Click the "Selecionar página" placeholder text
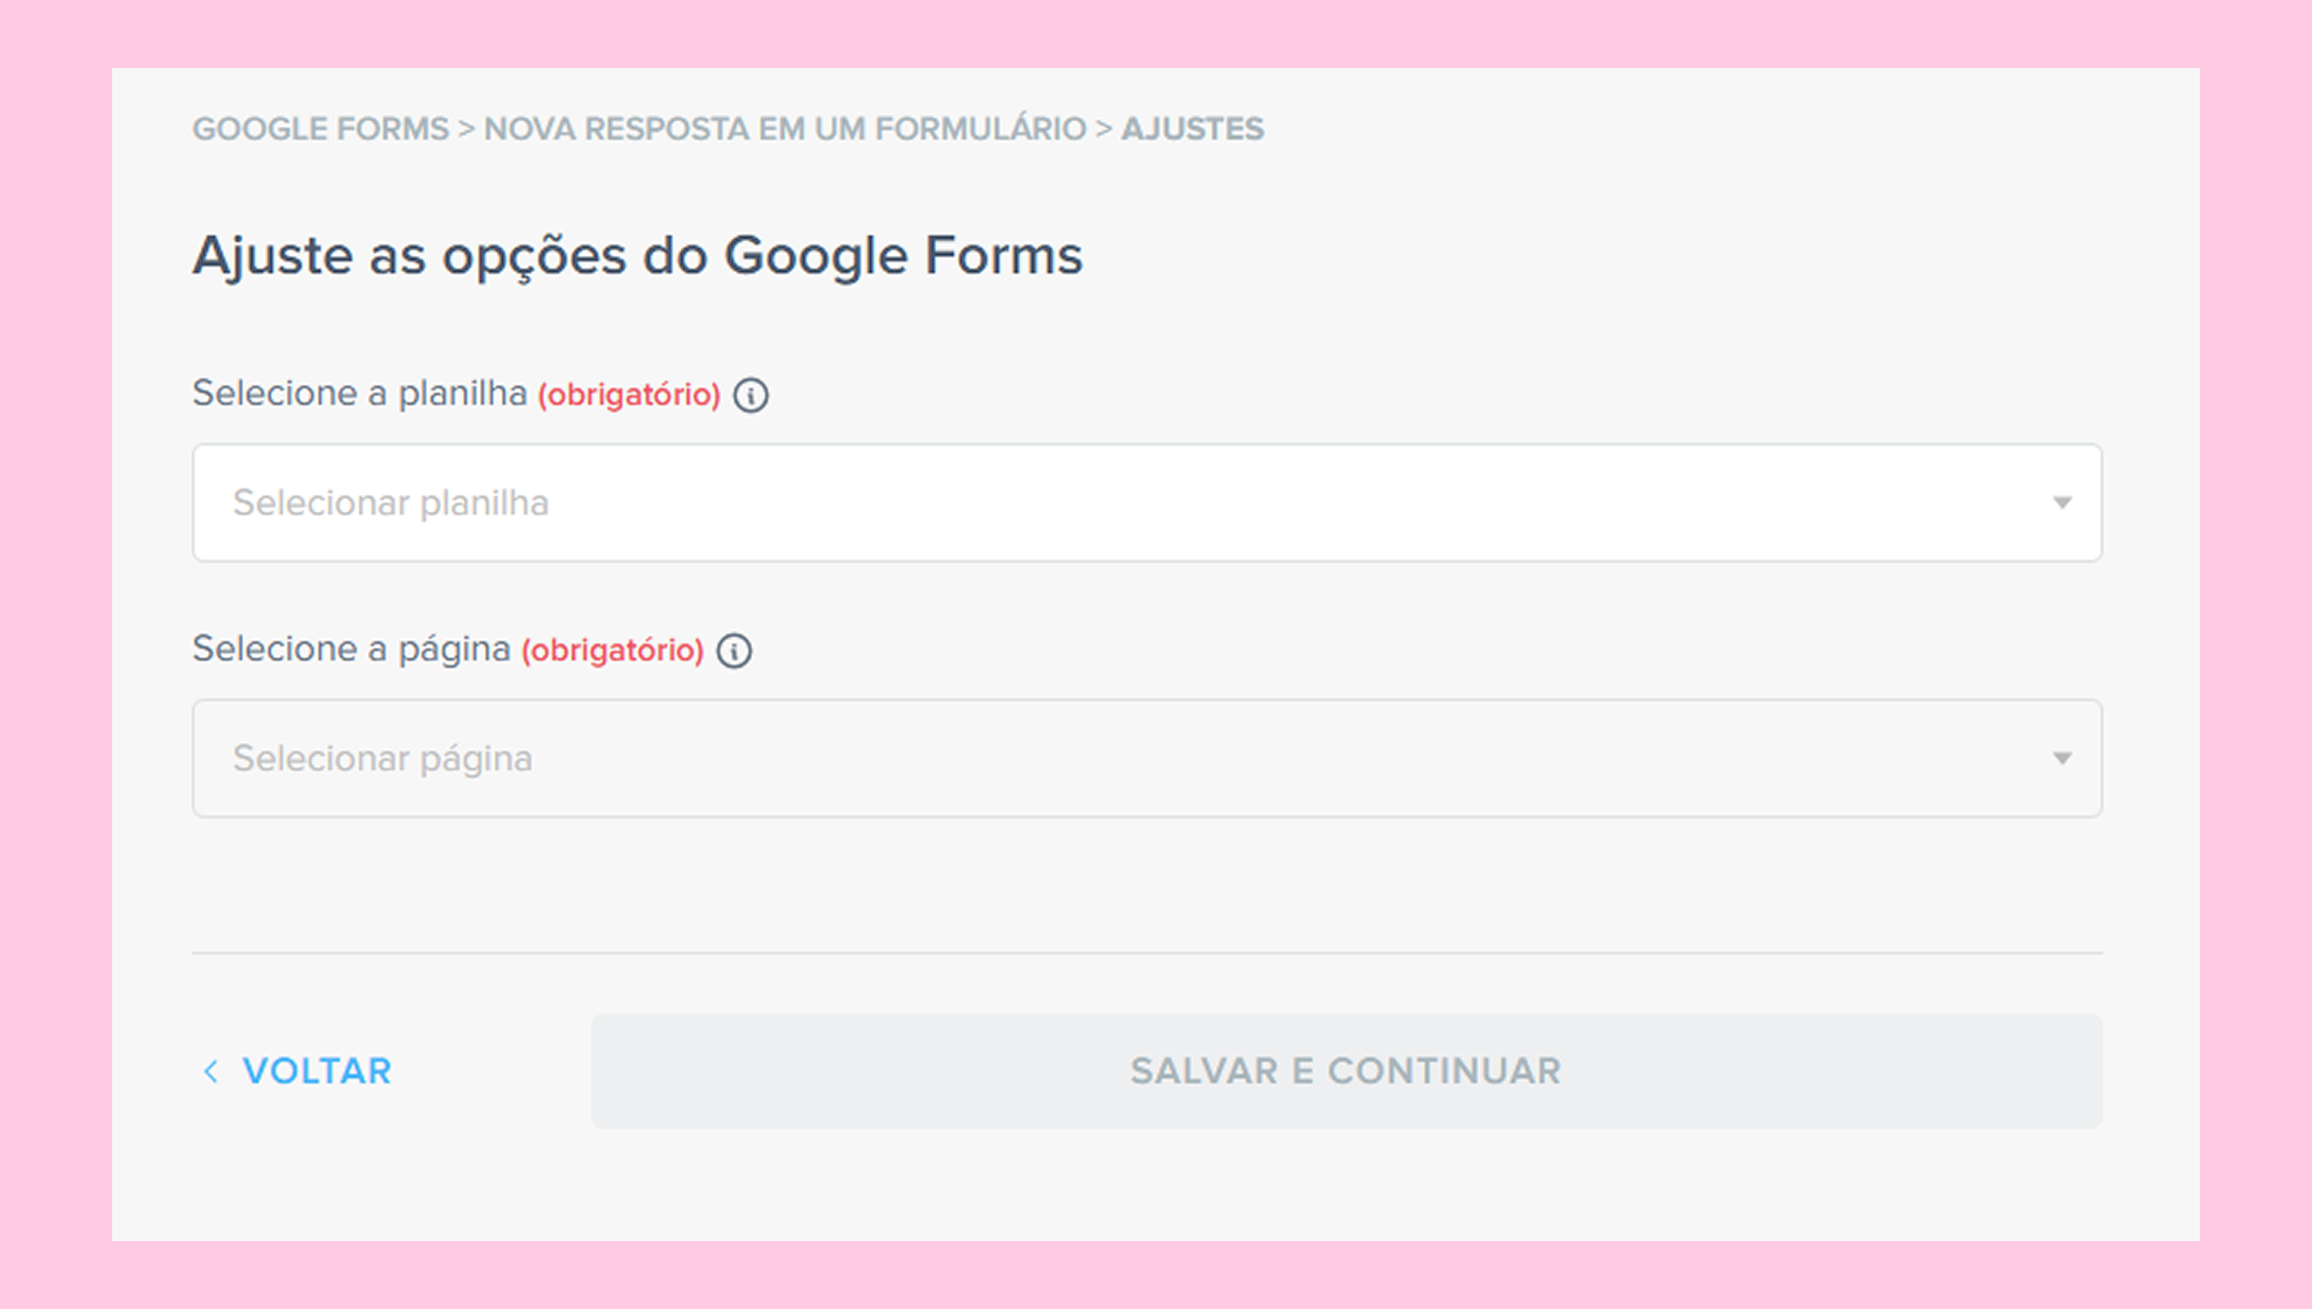The height and width of the screenshot is (1309, 2312). pyautogui.click(x=383, y=759)
